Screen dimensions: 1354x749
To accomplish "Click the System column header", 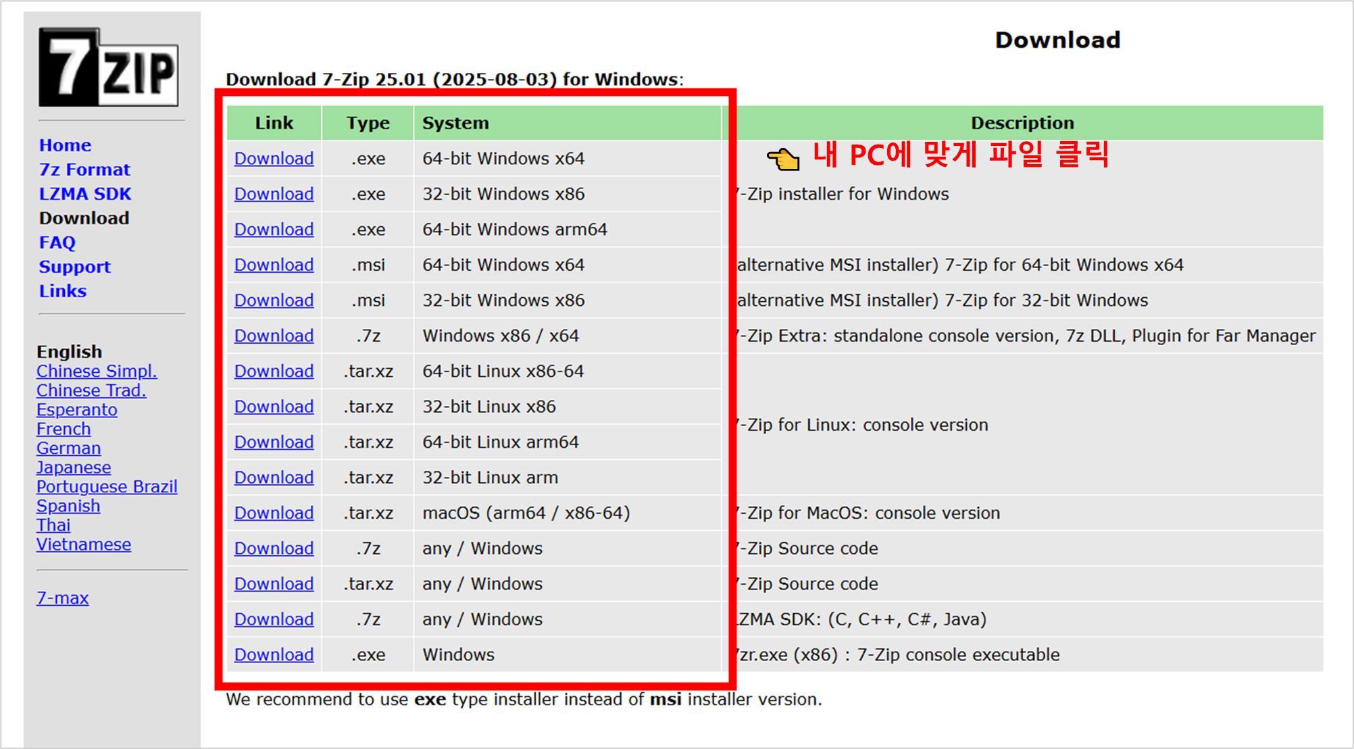I will click(x=568, y=123).
